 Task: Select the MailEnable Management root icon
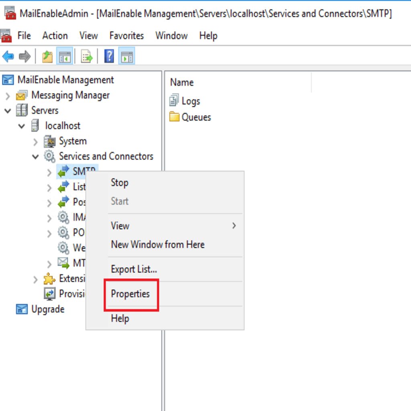(8, 80)
